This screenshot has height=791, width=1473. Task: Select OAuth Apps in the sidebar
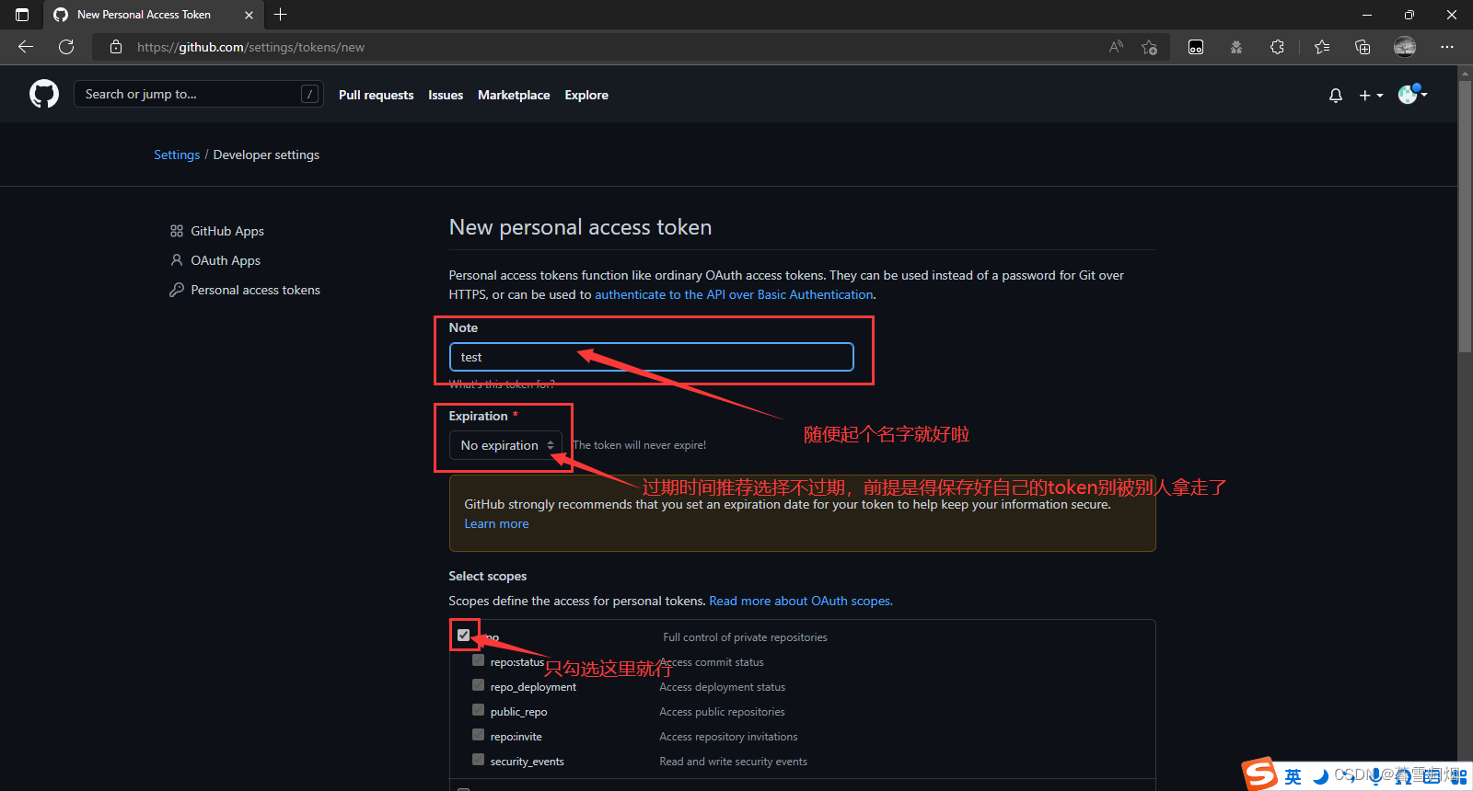226,260
